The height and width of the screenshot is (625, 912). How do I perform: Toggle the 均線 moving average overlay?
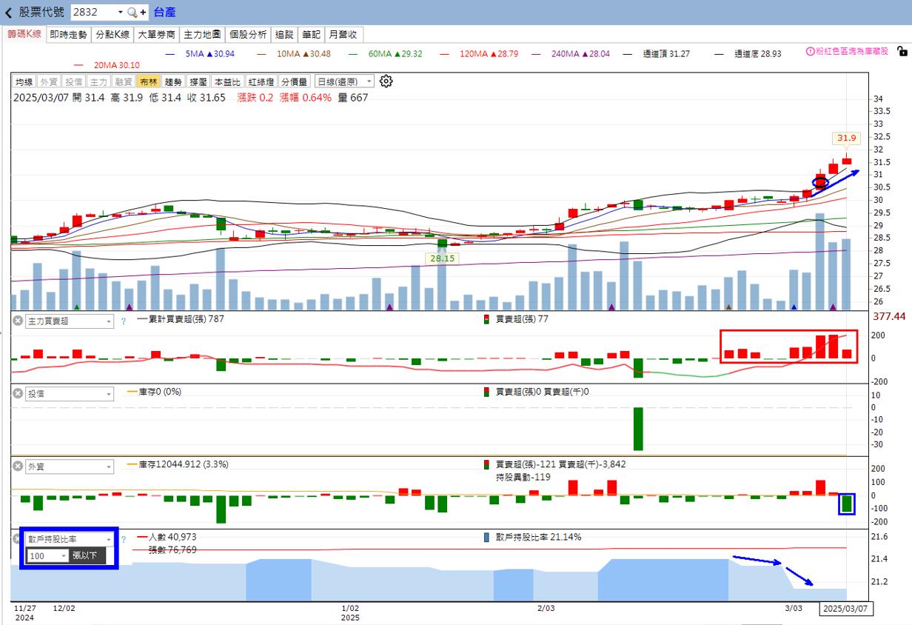(x=24, y=82)
